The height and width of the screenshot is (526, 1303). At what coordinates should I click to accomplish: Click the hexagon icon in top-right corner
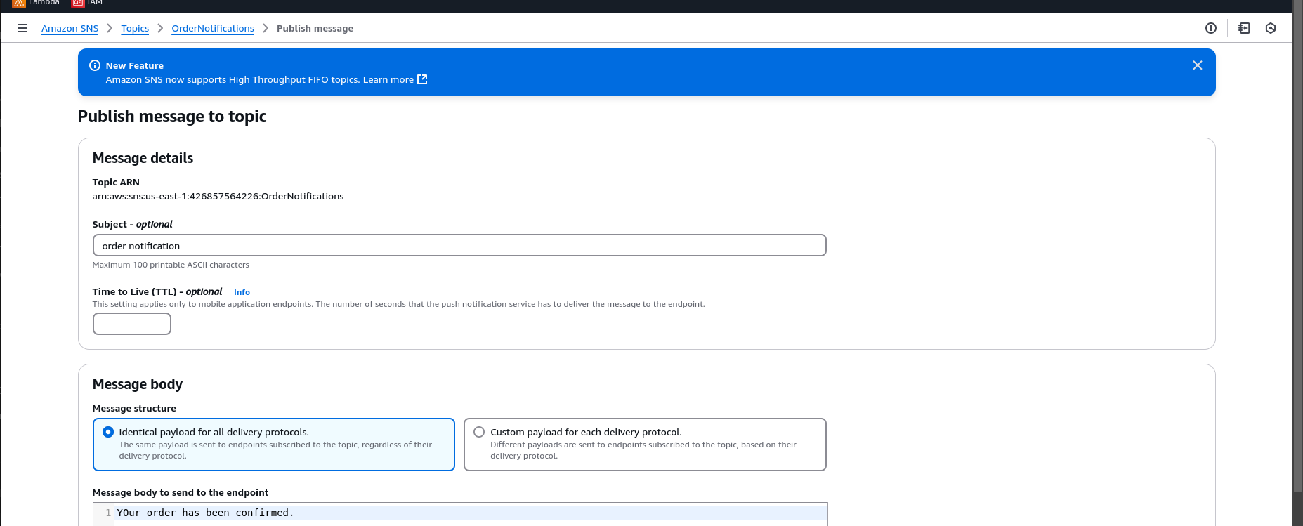coord(1270,28)
